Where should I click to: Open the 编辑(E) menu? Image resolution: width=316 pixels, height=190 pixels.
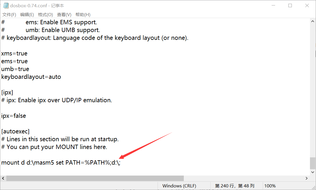(x=27, y=15)
